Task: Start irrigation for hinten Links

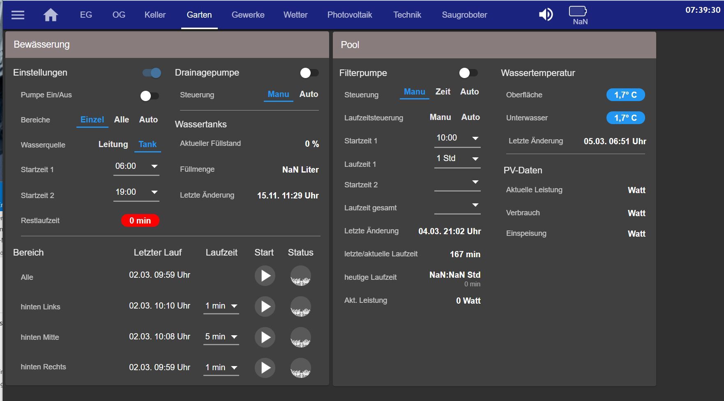Action: [x=265, y=307]
